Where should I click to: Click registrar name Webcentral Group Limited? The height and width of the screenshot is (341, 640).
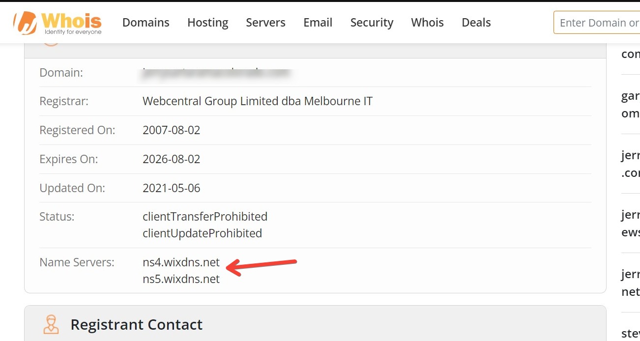pyautogui.click(x=257, y=101)
